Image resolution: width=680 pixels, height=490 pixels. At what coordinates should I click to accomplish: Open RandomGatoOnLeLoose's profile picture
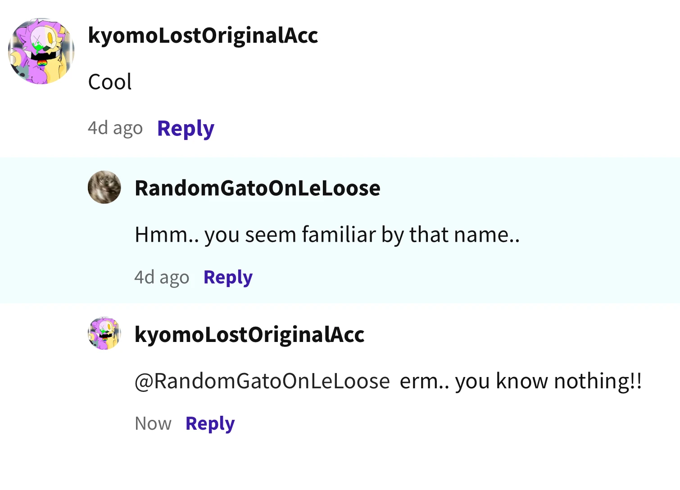click(104, 187)
